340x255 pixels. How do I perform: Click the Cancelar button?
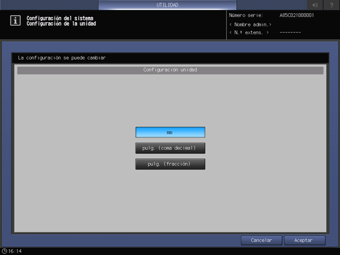click(x=261, y=241)
